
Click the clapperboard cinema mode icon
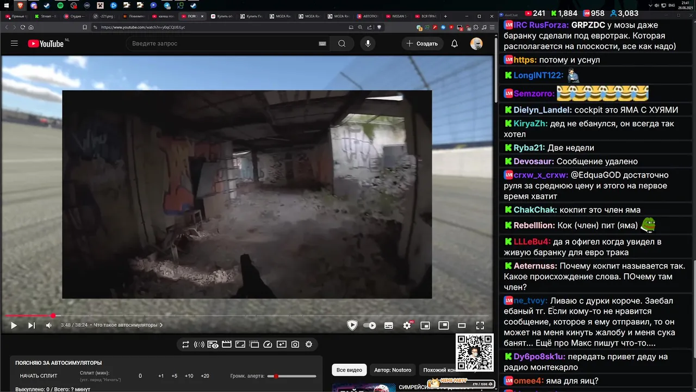(x=227, y=344)
